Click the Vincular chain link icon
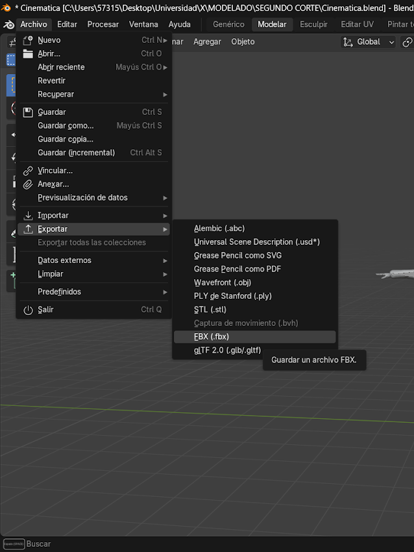The height and width of the screenshot is (552, 414). click(28, 171)
